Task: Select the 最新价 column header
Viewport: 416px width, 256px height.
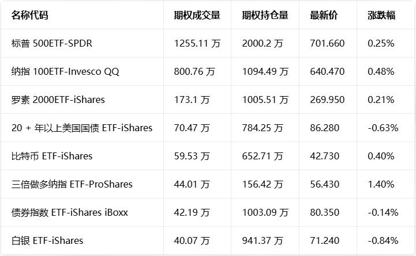Action: pyautogui.click(x=324, y=16)
